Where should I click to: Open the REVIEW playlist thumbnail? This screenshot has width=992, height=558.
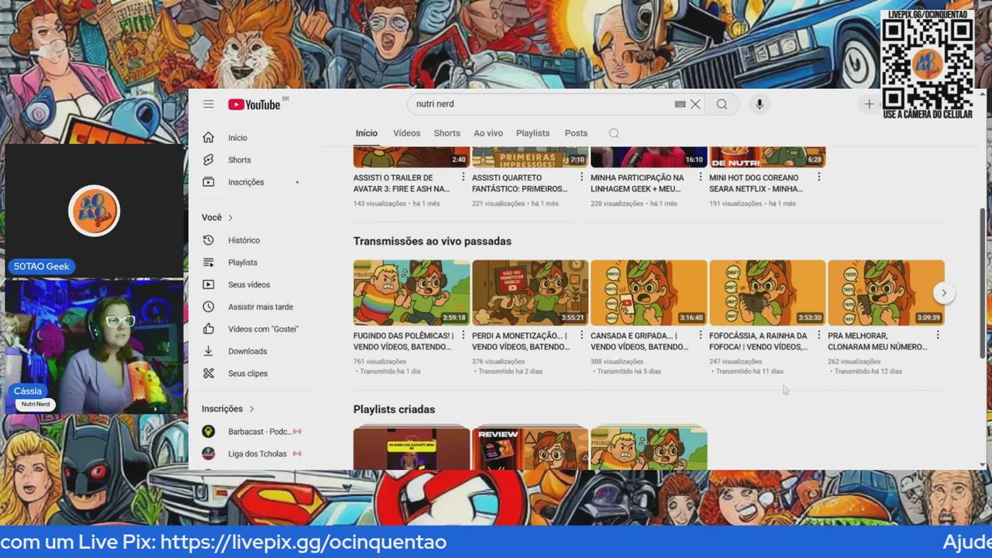pos(530,447)
